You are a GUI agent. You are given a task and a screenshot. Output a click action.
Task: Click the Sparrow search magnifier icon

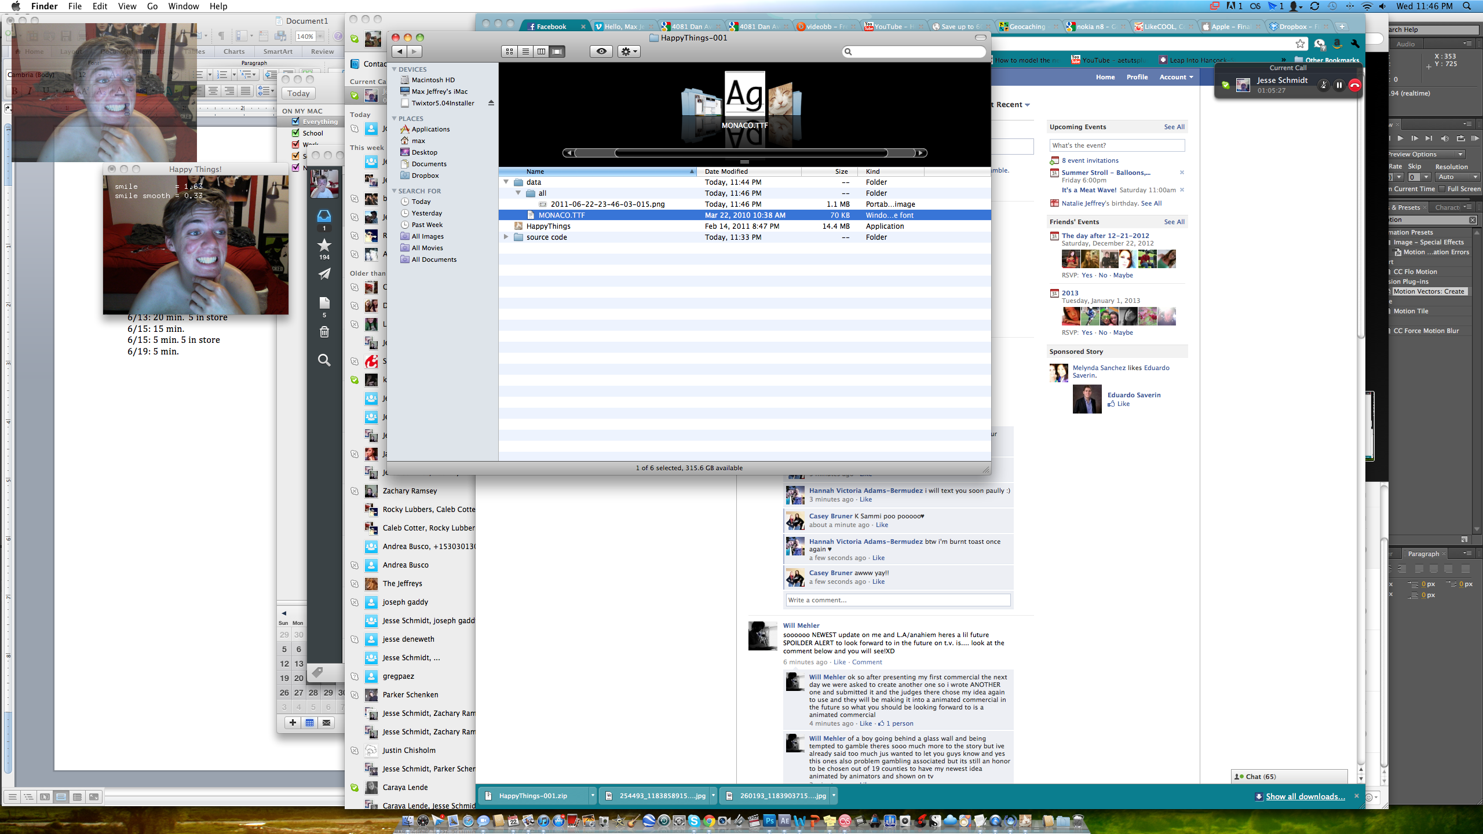(x=324, y=360)
